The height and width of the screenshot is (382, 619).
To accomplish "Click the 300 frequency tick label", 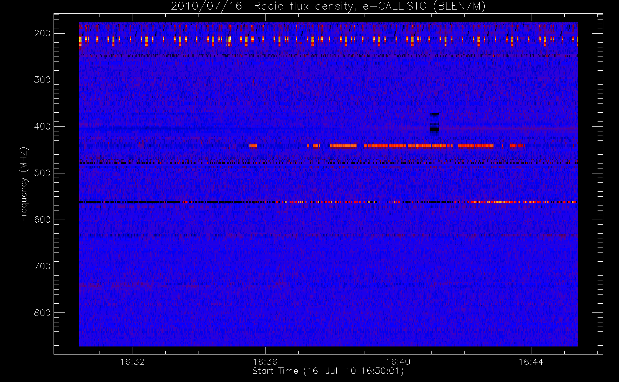I will tap(42, 80).
